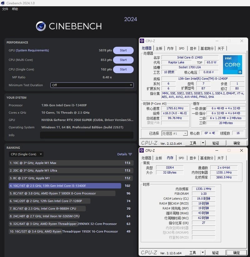Click the Details link in Ranking

click(x=122, y=154)
